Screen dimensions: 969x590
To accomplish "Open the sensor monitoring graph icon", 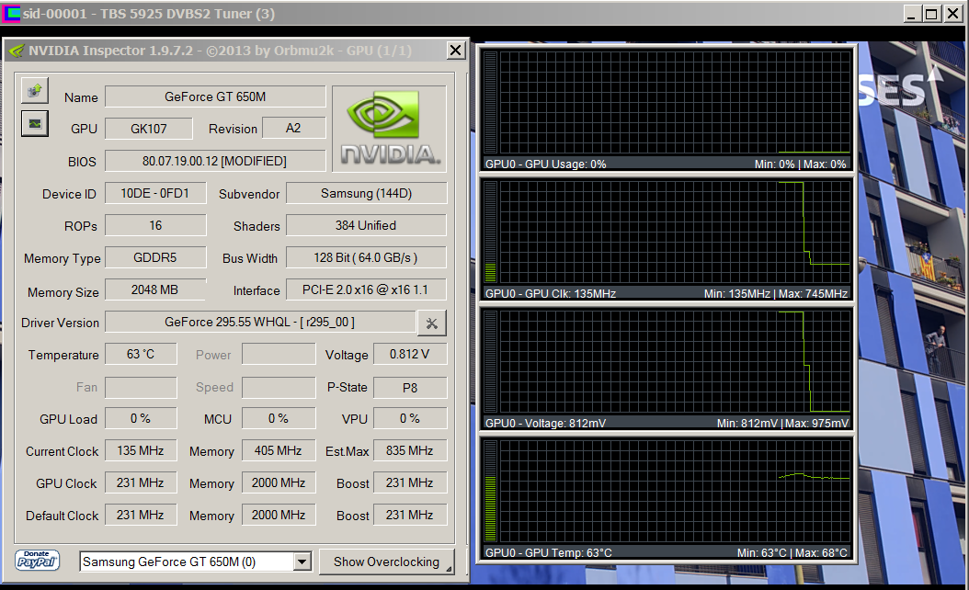I will click(x=35, y=123).
